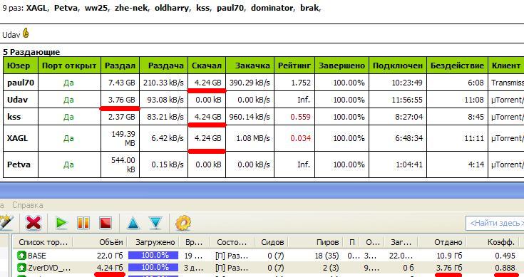
Task: Sort torrents by Пиров column
Action: (327, 242)
